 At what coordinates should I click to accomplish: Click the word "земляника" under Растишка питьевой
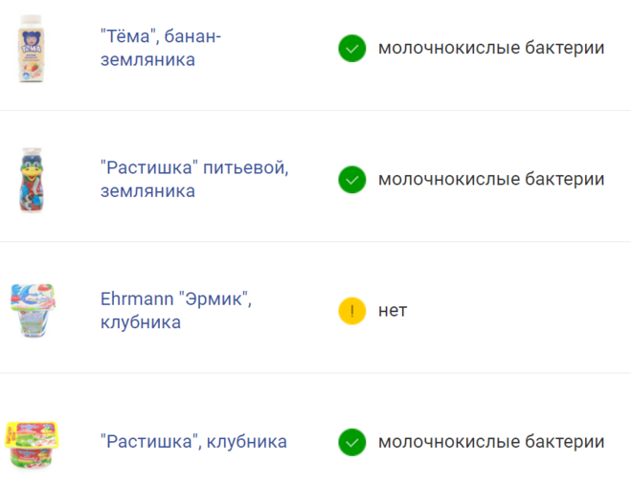coord(147,191)
